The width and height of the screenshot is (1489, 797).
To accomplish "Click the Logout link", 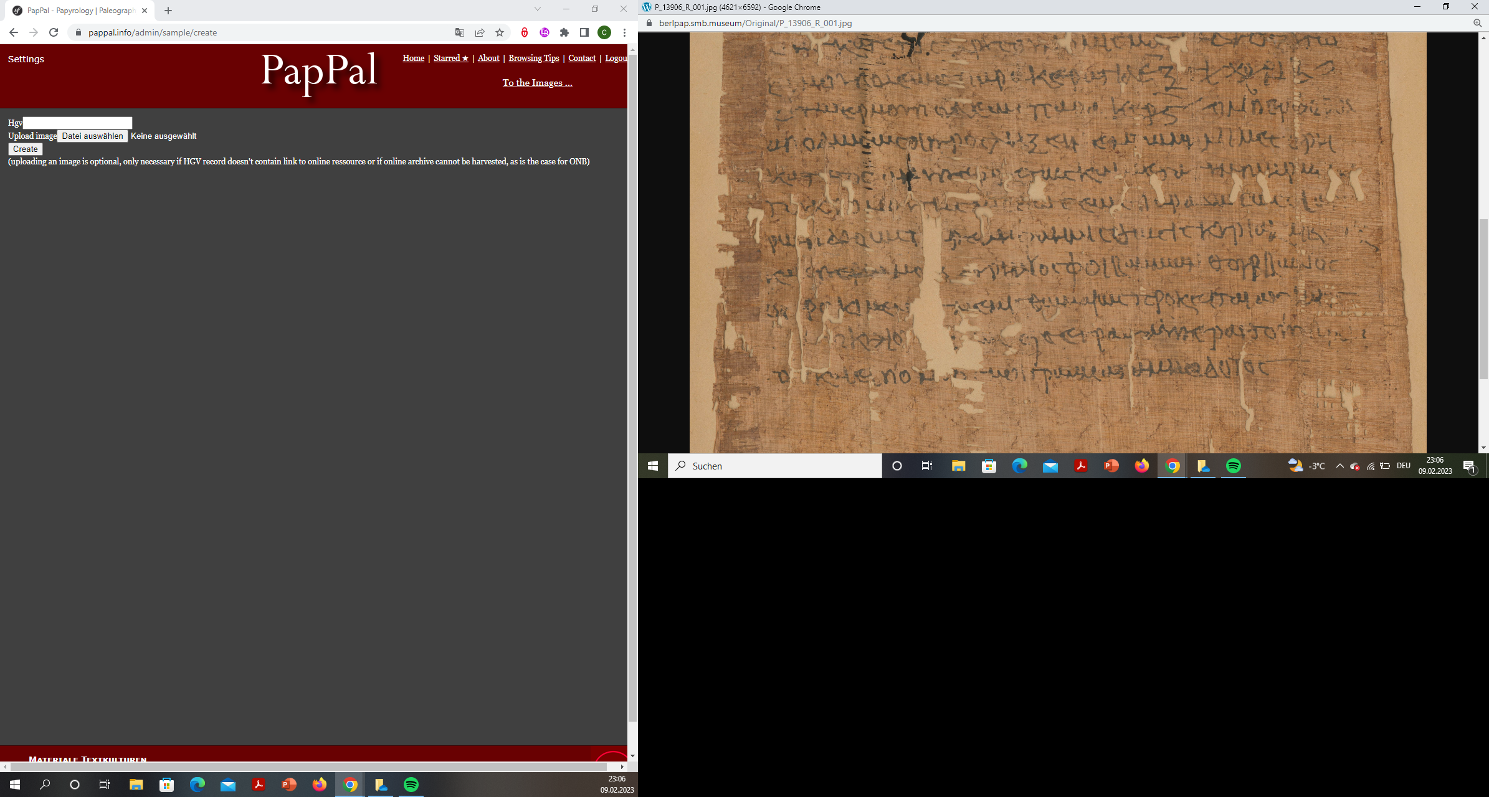I will [616, 58].
